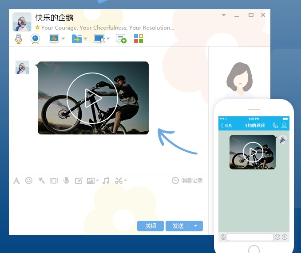Click the yellow star beside the signature

[37, 27]
